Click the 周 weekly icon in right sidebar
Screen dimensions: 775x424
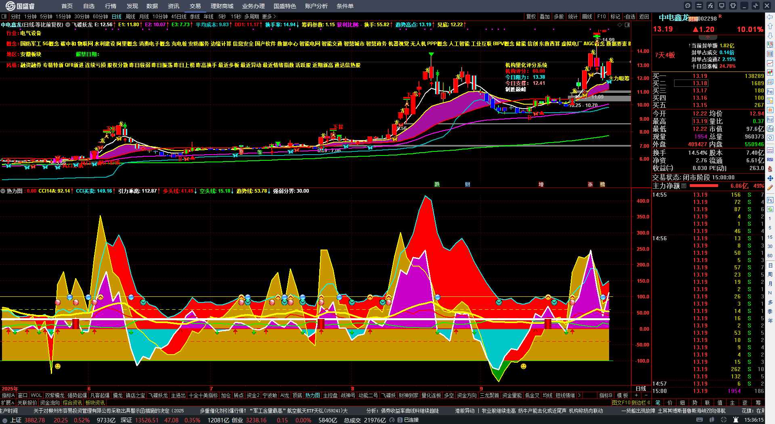coord(770,275)
